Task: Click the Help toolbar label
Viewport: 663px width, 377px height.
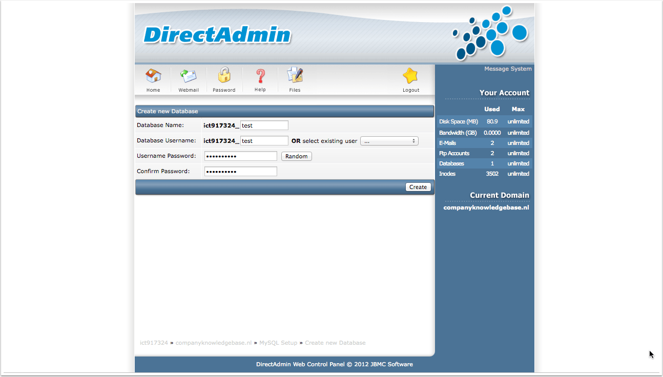Action: [x=260, y=90]
